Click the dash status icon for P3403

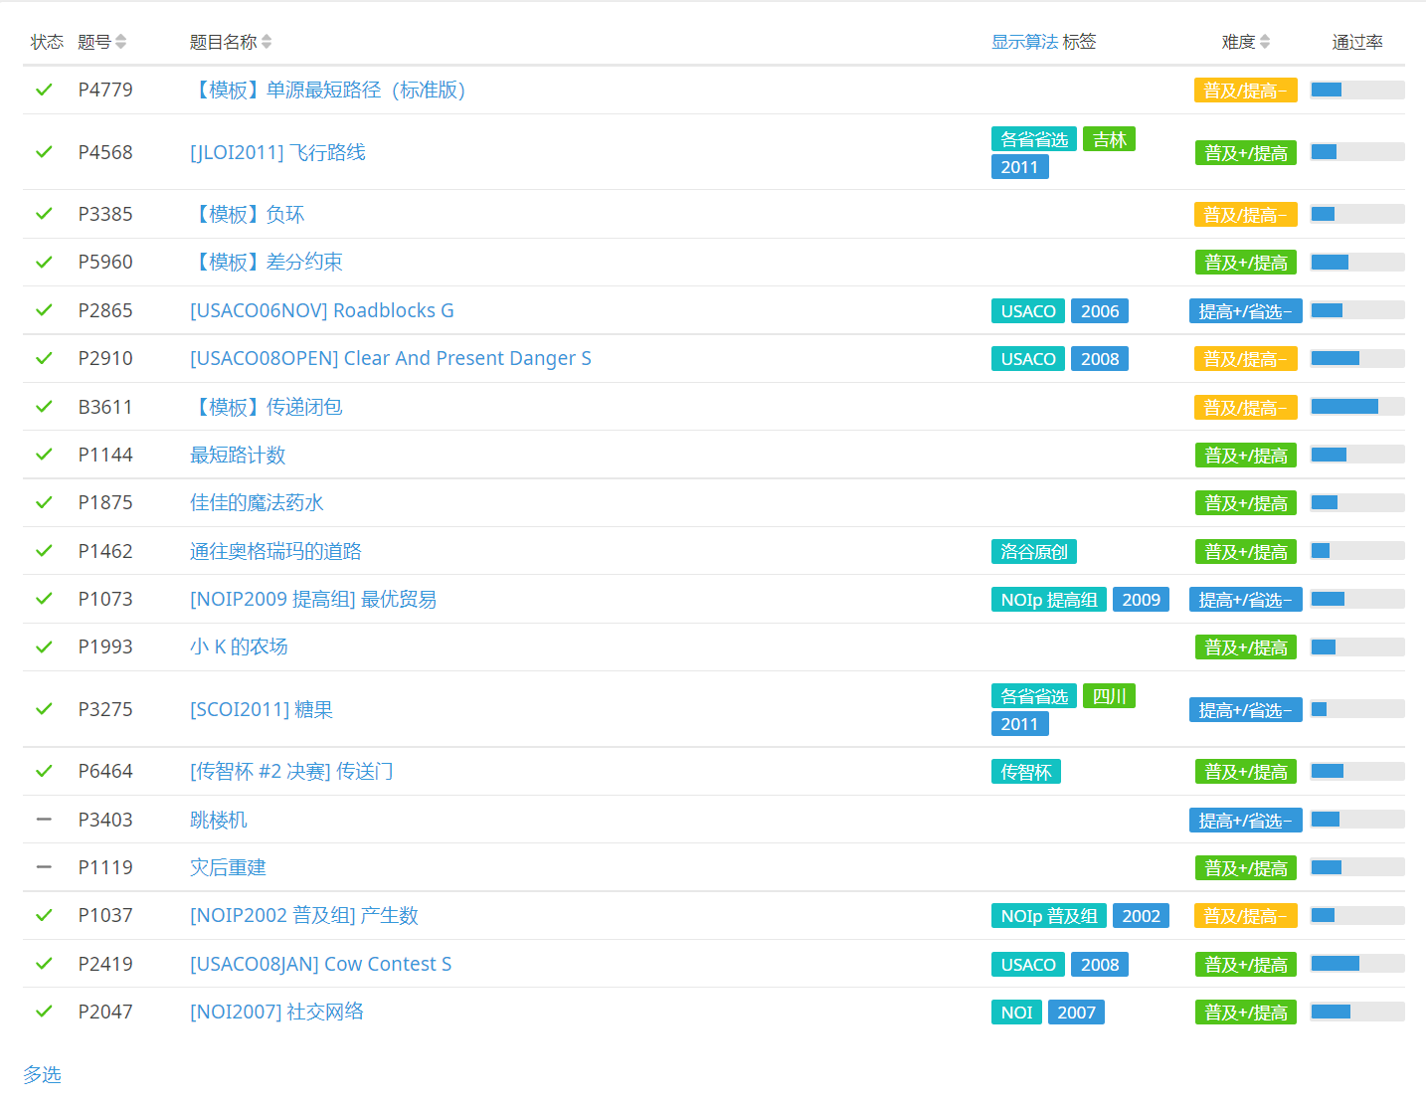point(44,820)
